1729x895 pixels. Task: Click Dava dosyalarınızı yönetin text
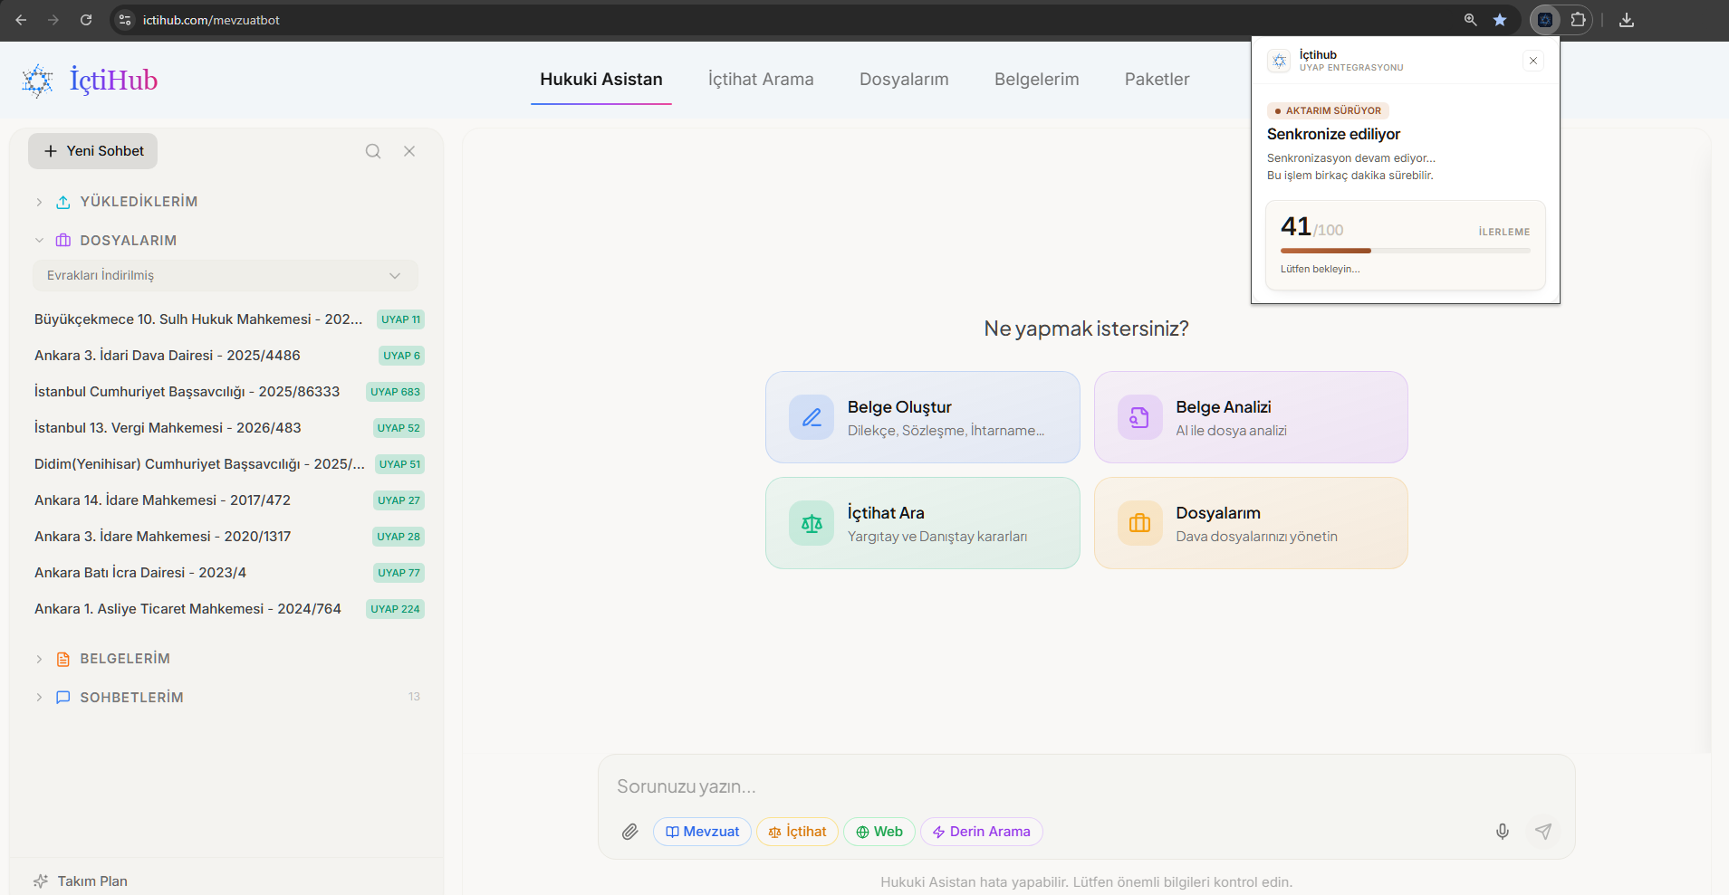(x=1256, y=537)
